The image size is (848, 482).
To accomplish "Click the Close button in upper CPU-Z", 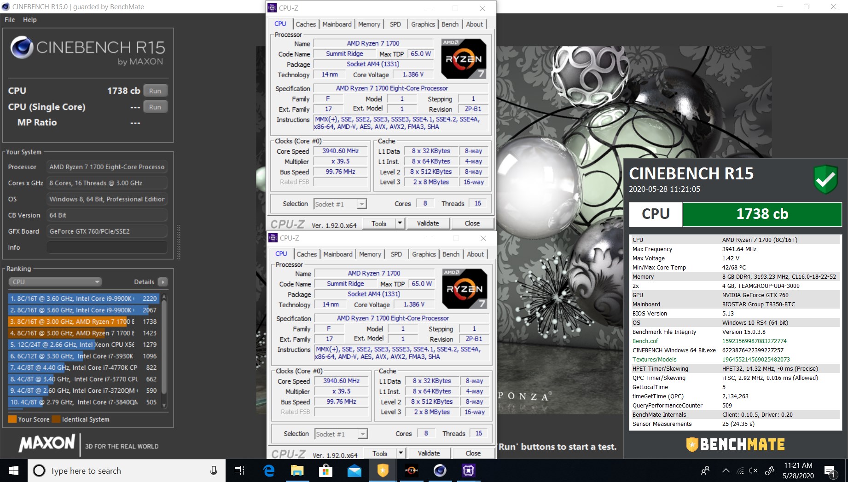I will click(472, 224).
